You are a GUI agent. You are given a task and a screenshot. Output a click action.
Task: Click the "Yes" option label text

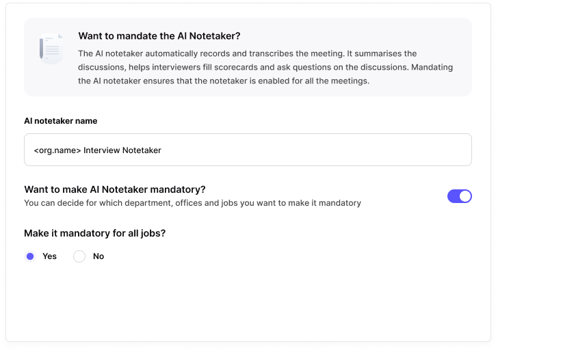pyautogui.click(x=49, y=256)
